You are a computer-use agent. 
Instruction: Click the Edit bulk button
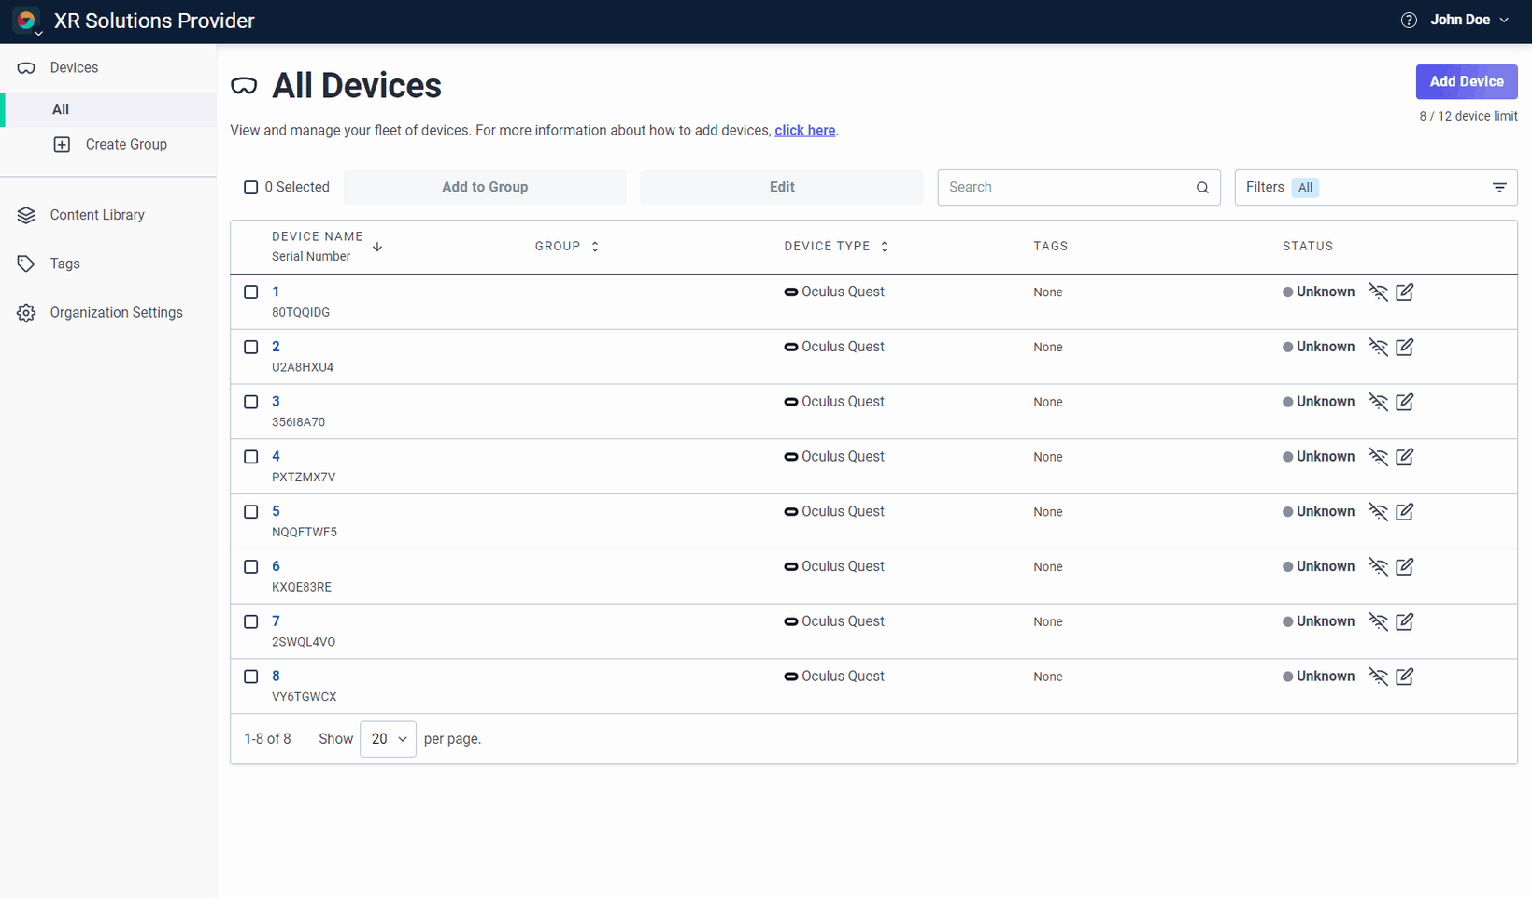click(782, 188)
